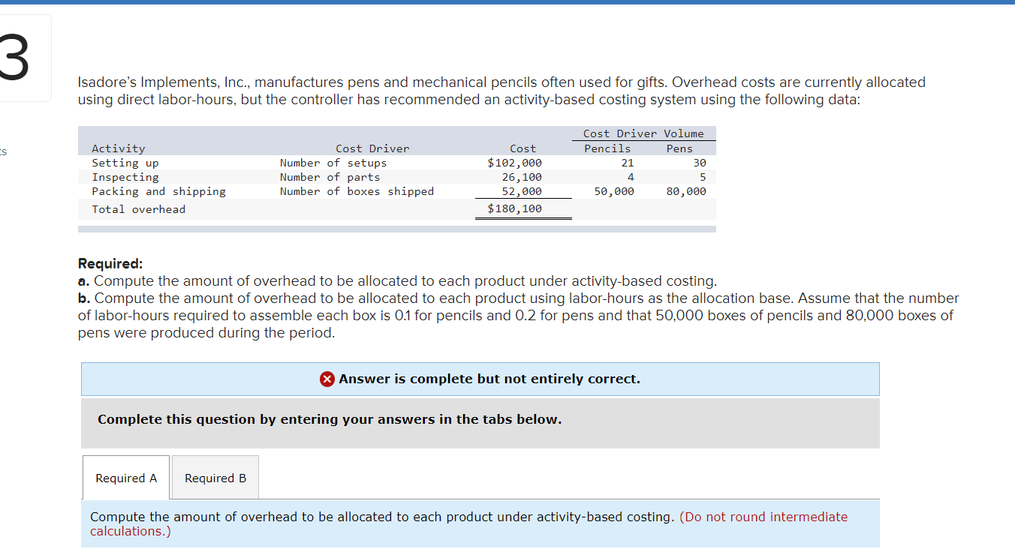Click the "Cost" column header

click(x=523, y=148)
